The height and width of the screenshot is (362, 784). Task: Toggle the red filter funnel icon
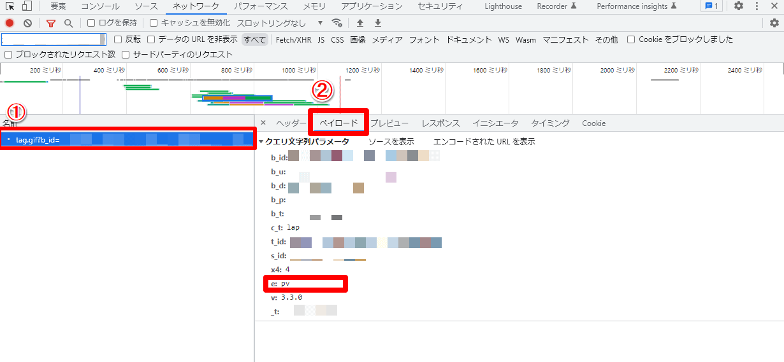pyautogui.click(x=51, y=23)
